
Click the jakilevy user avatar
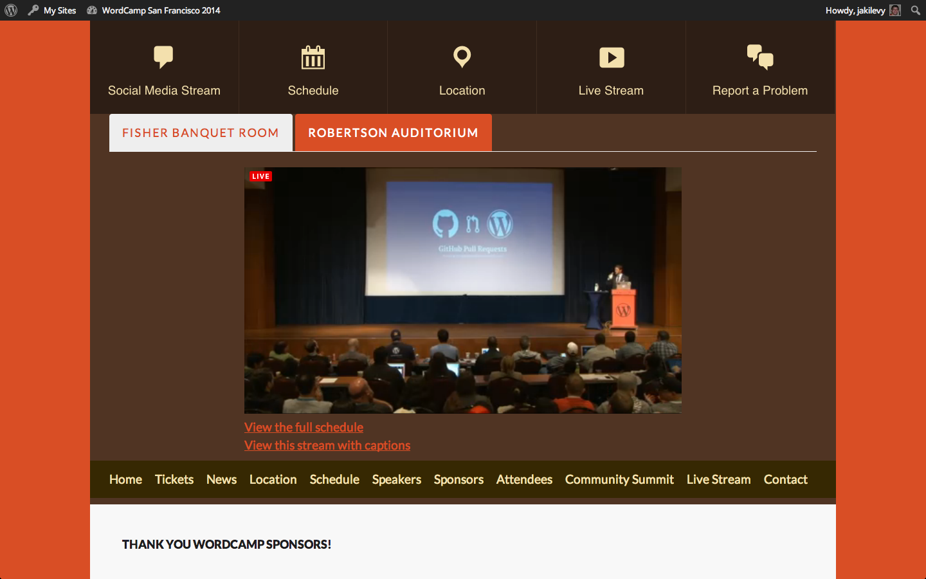[894, 10]
